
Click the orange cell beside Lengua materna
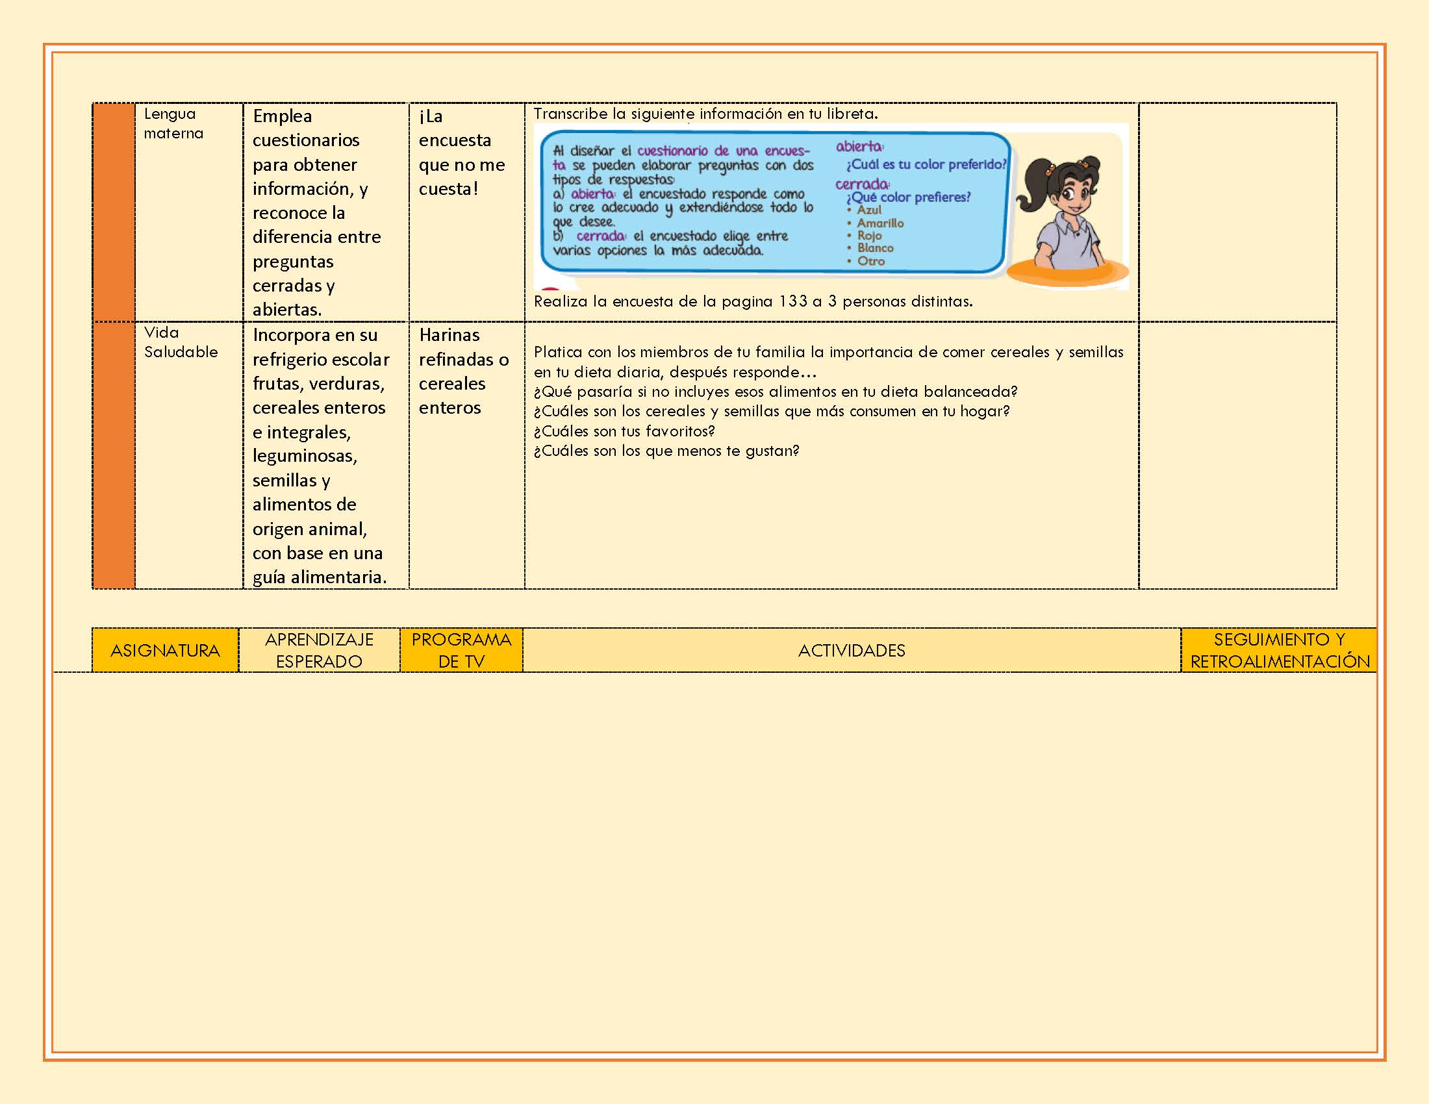tap(114, 212)
